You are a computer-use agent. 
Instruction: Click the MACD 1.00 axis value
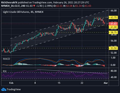point(113,58)
